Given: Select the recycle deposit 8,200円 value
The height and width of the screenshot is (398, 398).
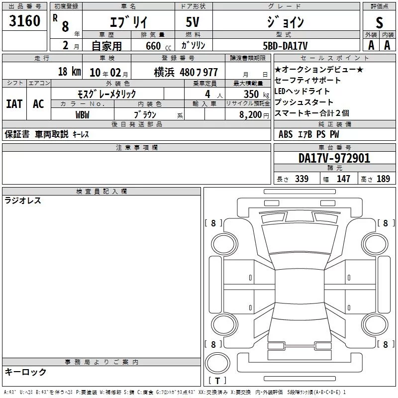Looking at the screenshot, I should pyautogui.click(x=247, y=114).
